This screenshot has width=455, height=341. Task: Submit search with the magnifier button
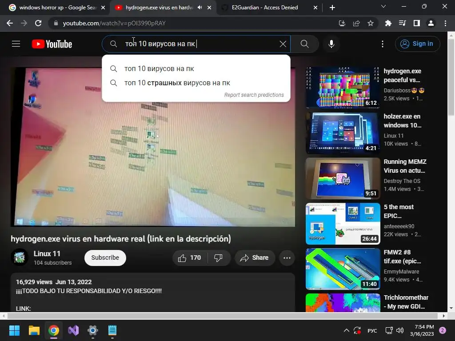click(x=304, y=44)
